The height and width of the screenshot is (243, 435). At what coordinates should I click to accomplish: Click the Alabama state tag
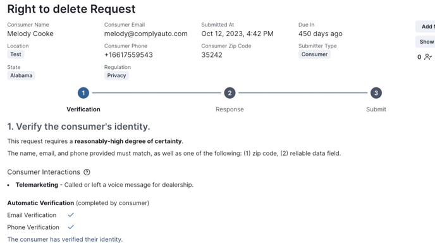pyautogui.click(x=21, y=75)
